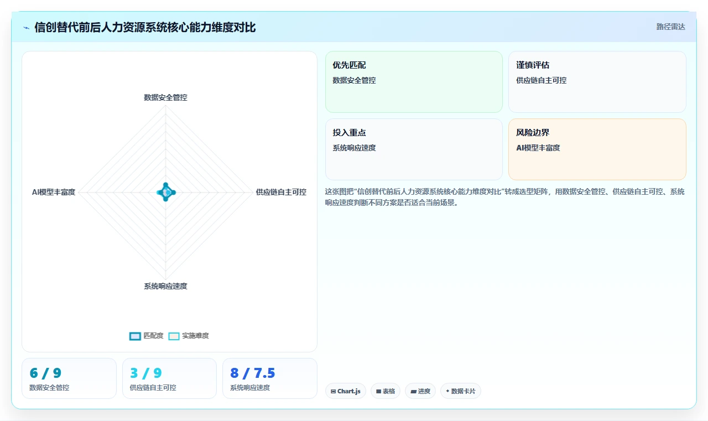Open the 谨慎评估 card

click(x=597, y=82)
